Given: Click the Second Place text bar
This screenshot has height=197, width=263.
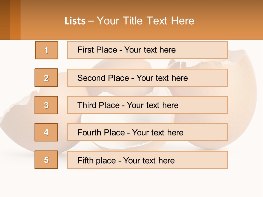Looking at the screenshot, I should 147,78.
